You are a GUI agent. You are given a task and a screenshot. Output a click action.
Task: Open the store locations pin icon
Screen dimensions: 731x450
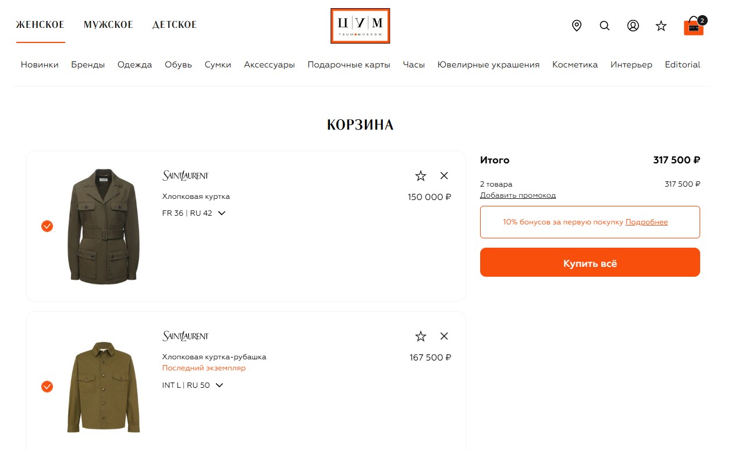point(577,26)
